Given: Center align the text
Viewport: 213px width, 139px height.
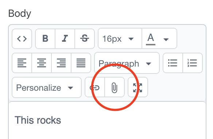Looking at the screenshot, I should point(42,63).
